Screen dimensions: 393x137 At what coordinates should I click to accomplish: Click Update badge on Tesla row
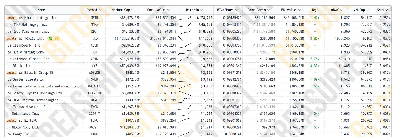11,38
